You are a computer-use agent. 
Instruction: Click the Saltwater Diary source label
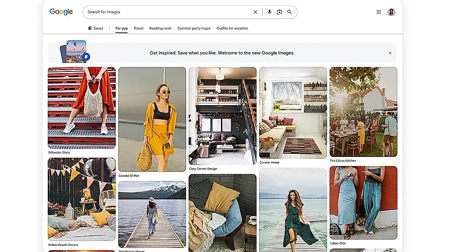[59, 153]
